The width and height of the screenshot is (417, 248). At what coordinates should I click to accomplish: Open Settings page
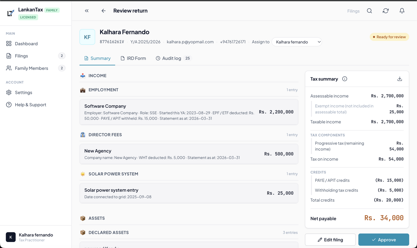[36, 92]
